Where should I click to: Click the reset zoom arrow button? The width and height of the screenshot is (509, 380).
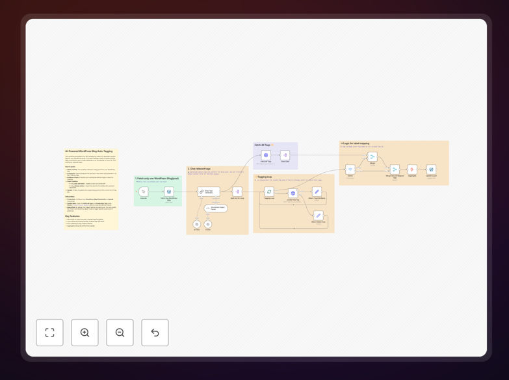pos(155,333)
